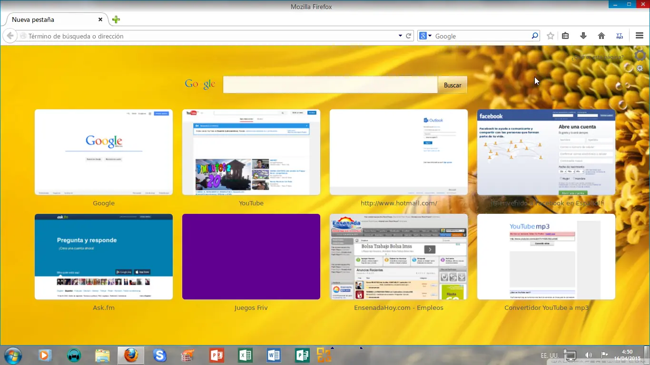Bookmark this page with the star icon
This screenshot has height=365, width=650.
pyautogui.click(x=551, y=36)
